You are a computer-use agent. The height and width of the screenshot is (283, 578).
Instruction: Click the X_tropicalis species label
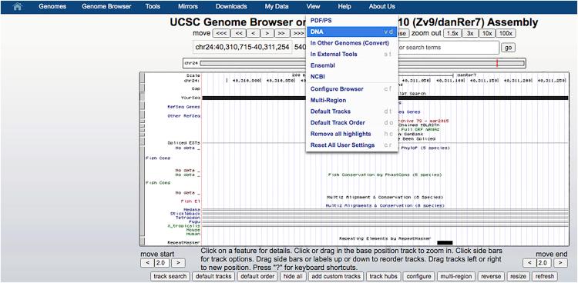(x=183, y=225)
